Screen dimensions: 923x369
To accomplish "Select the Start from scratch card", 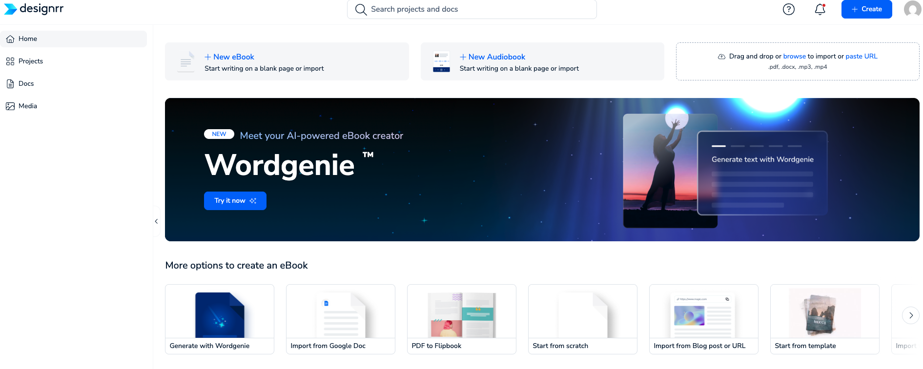I will coord(583,319).
